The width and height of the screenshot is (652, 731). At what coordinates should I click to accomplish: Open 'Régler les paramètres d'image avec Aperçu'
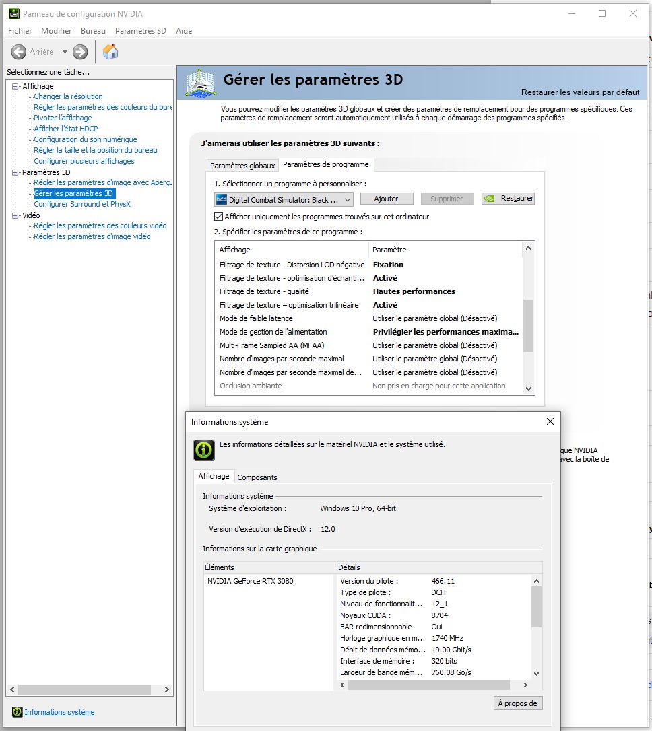(x=103, y=183)
